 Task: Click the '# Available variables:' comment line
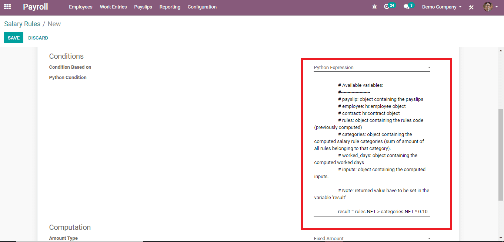click(x=361, y=85)
